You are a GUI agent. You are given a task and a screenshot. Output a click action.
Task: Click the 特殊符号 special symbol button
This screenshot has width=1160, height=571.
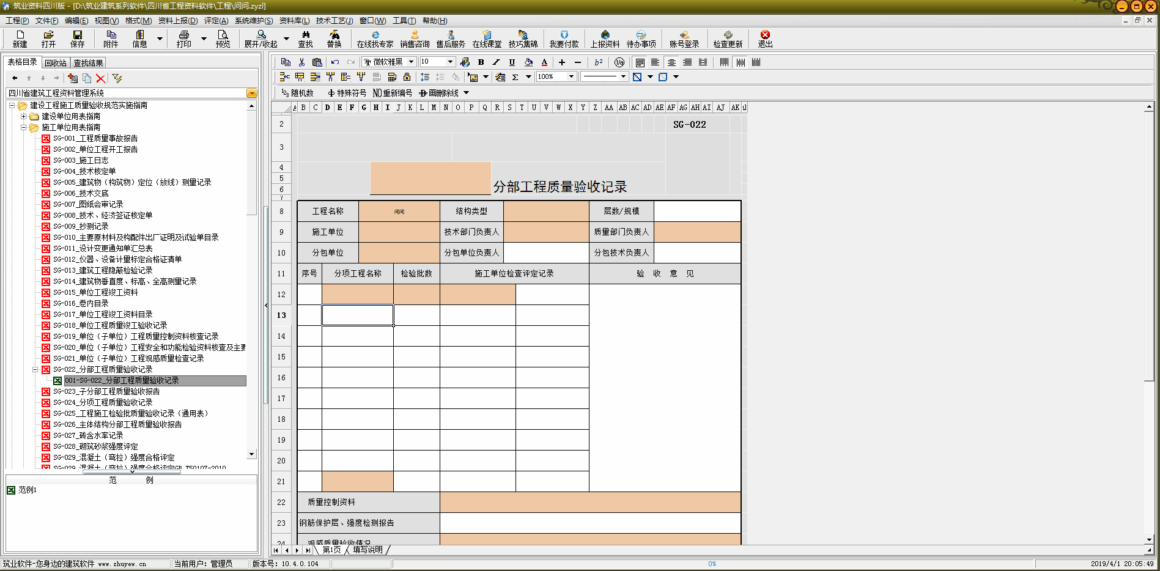coord(347,93)
